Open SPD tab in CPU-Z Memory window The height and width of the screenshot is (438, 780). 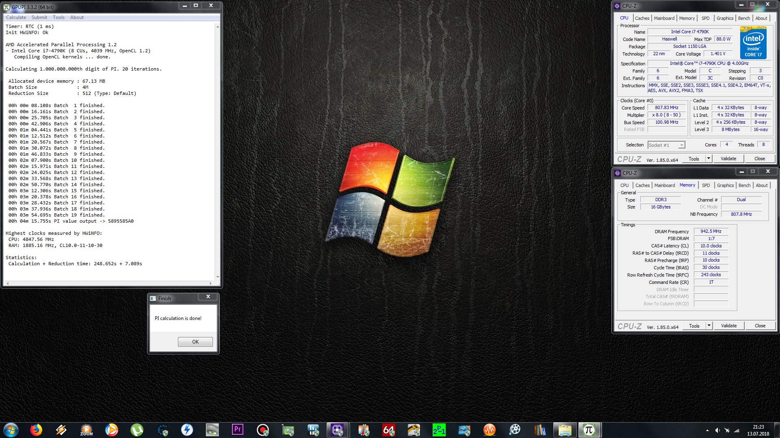706,185
